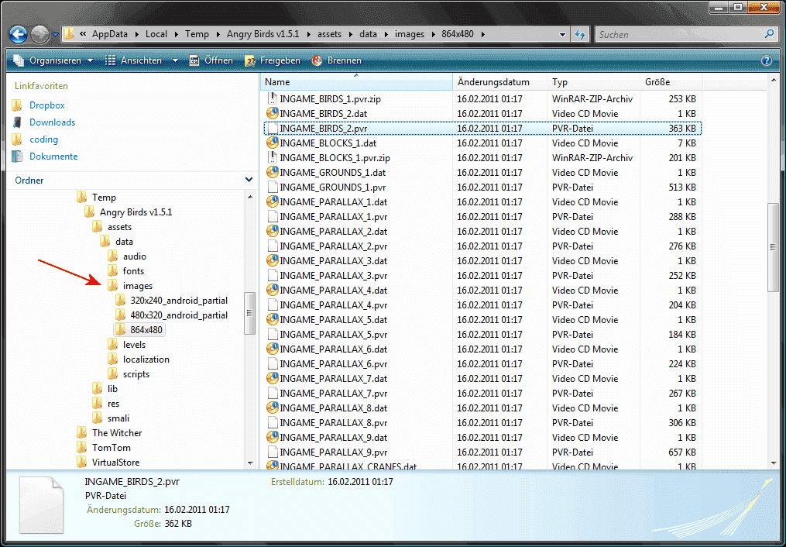This screenshot has height=547, width=786.
Task: Select the localization folder in tree
Action: click(x=146, y=360)
